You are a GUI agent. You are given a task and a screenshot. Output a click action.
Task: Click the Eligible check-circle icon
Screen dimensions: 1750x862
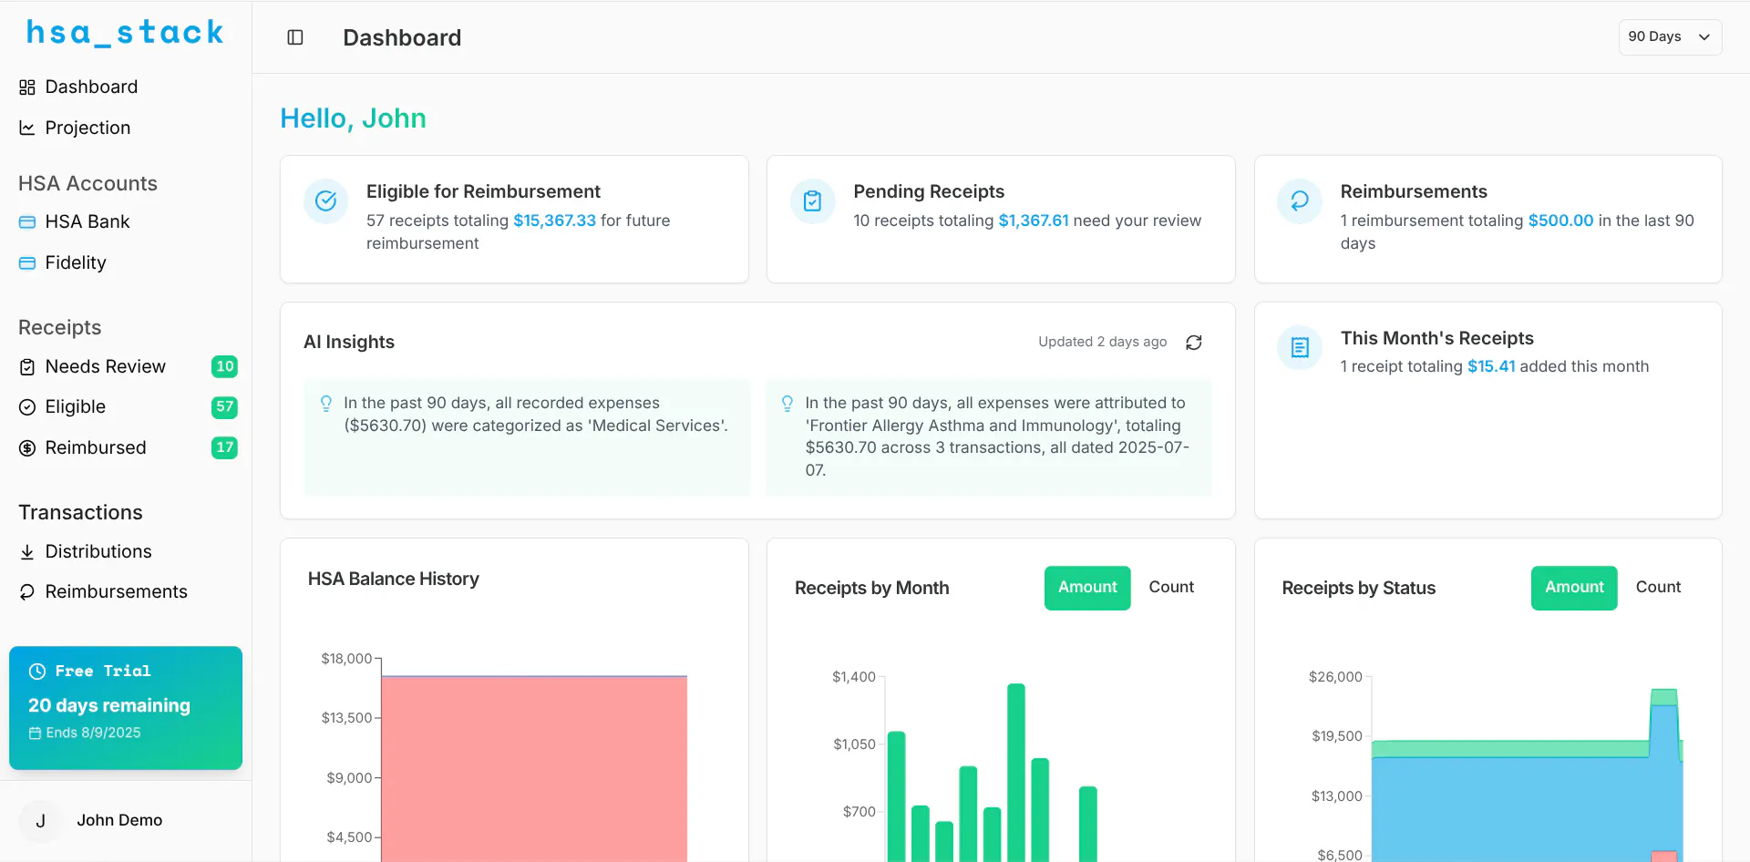(x=27, y=407)
